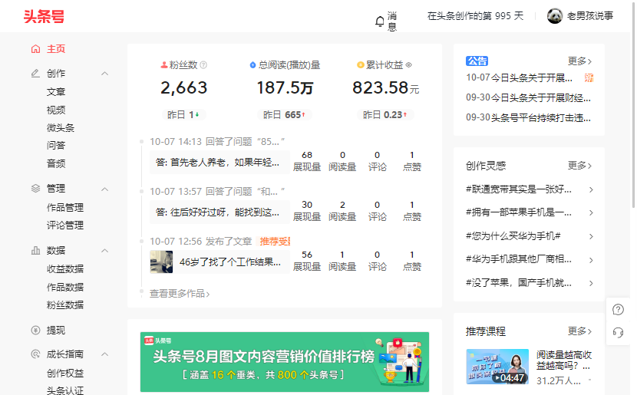Open article 46岁了找了个工作结果...
This screenshot has width=637, height=395.
[230, 262]
